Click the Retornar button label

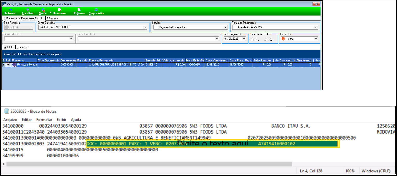click(x=10, y=13)
